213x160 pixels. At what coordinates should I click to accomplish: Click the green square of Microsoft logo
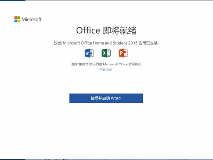18,17
